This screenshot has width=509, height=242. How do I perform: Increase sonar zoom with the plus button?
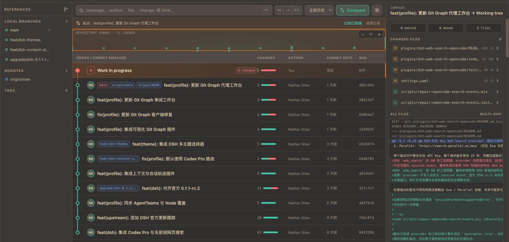tap(379, 34)
